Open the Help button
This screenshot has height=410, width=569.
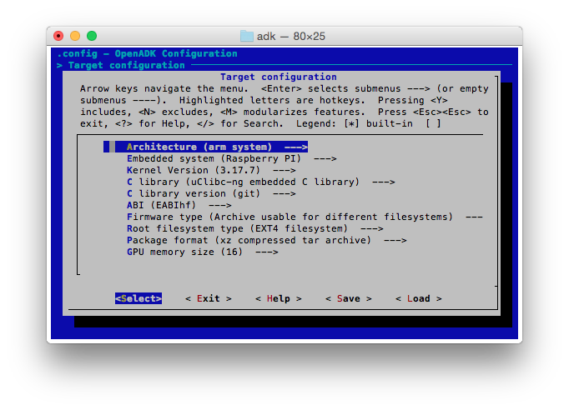pos(279,298)
